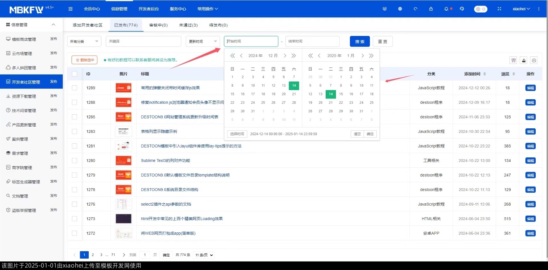Click the export table icon

point(524,60)
